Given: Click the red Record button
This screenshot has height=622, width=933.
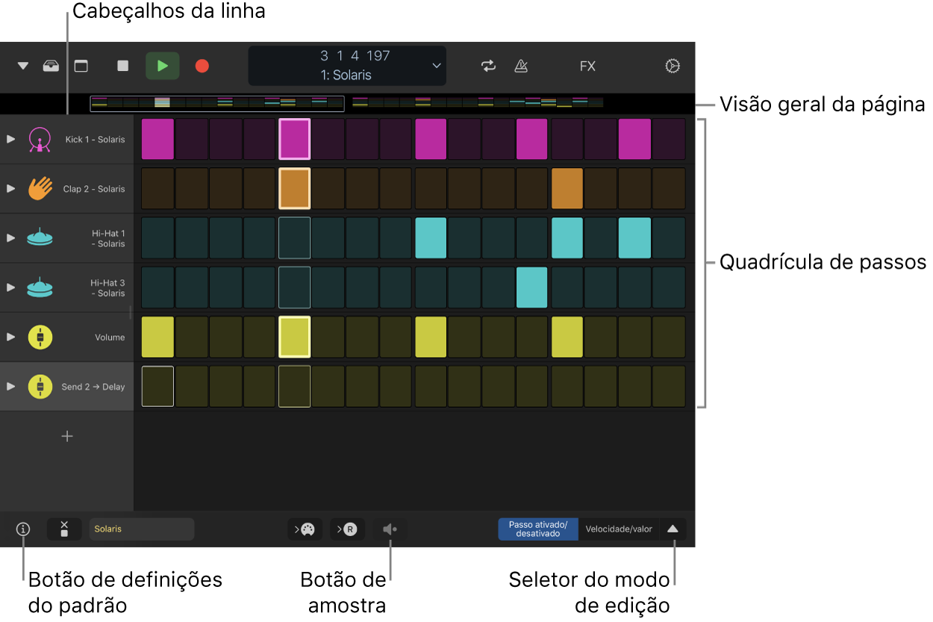Looking at the screenshot, I should 202,66.
